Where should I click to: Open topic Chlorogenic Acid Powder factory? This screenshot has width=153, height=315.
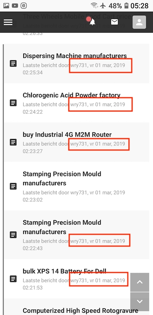click(72, 95)
